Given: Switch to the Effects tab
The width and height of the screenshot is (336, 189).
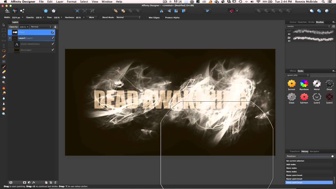Looking at the screenshot, I should tap(293, 71).
